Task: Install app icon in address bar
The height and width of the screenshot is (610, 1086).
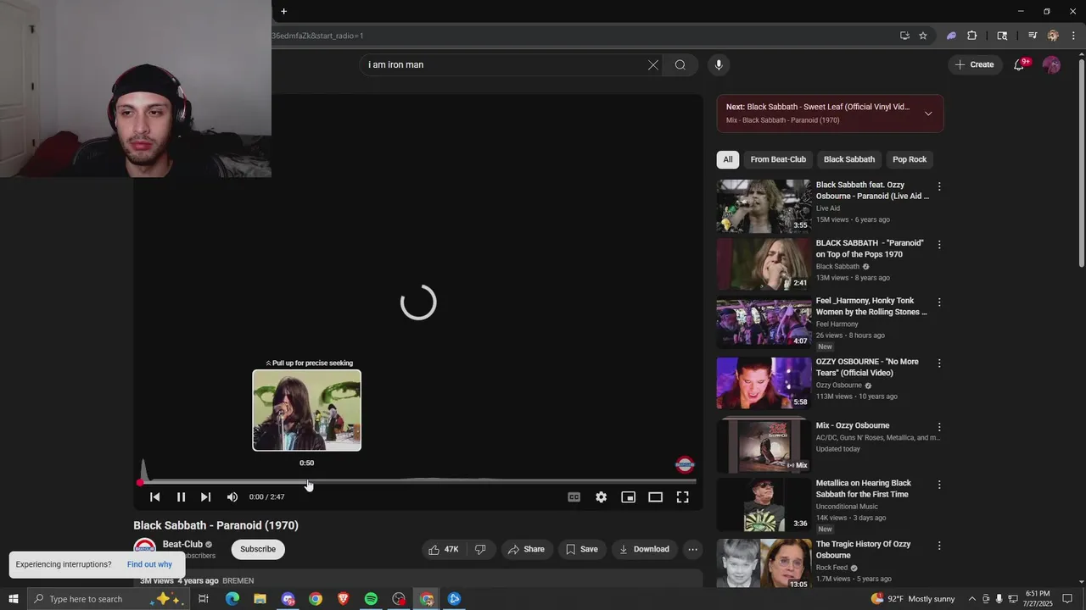Action: [x=904, y=36]
